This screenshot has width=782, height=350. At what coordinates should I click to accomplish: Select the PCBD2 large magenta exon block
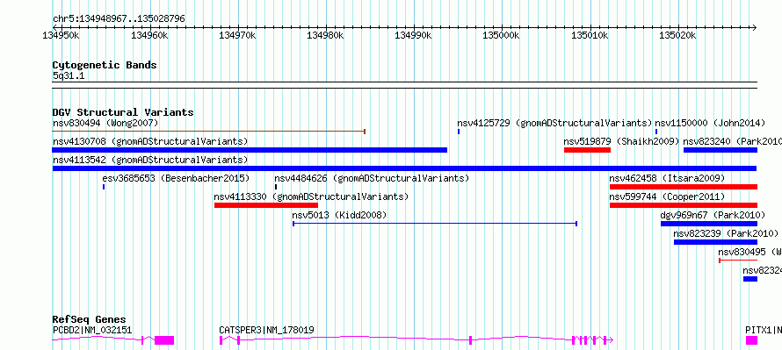164,340
